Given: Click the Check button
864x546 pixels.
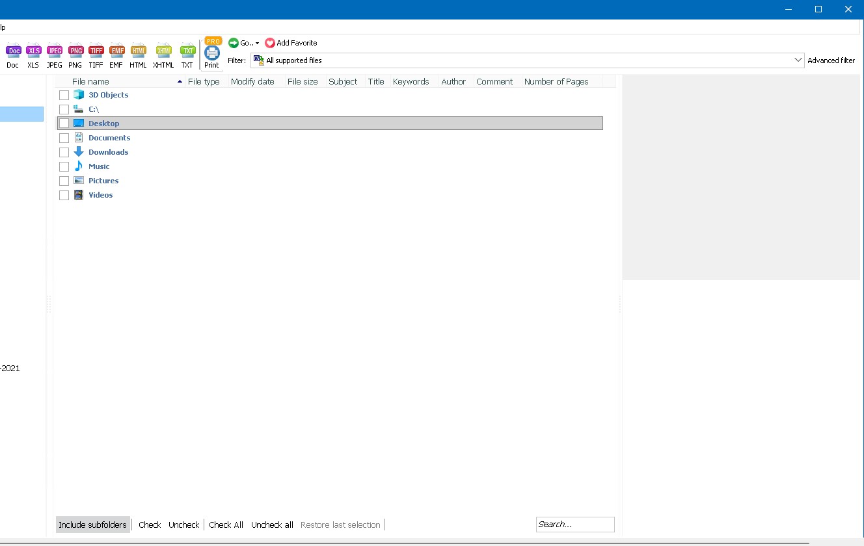Looking at the screenshot, I should pyautogui.click(x=150, y=525).
